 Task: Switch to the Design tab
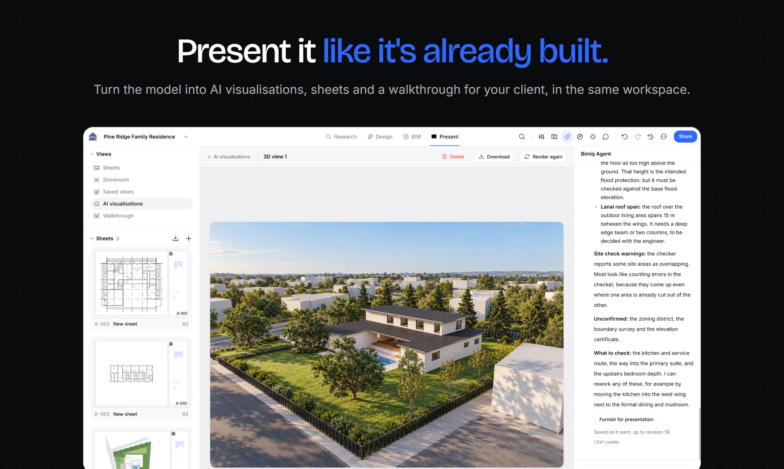tap(380, 136)
